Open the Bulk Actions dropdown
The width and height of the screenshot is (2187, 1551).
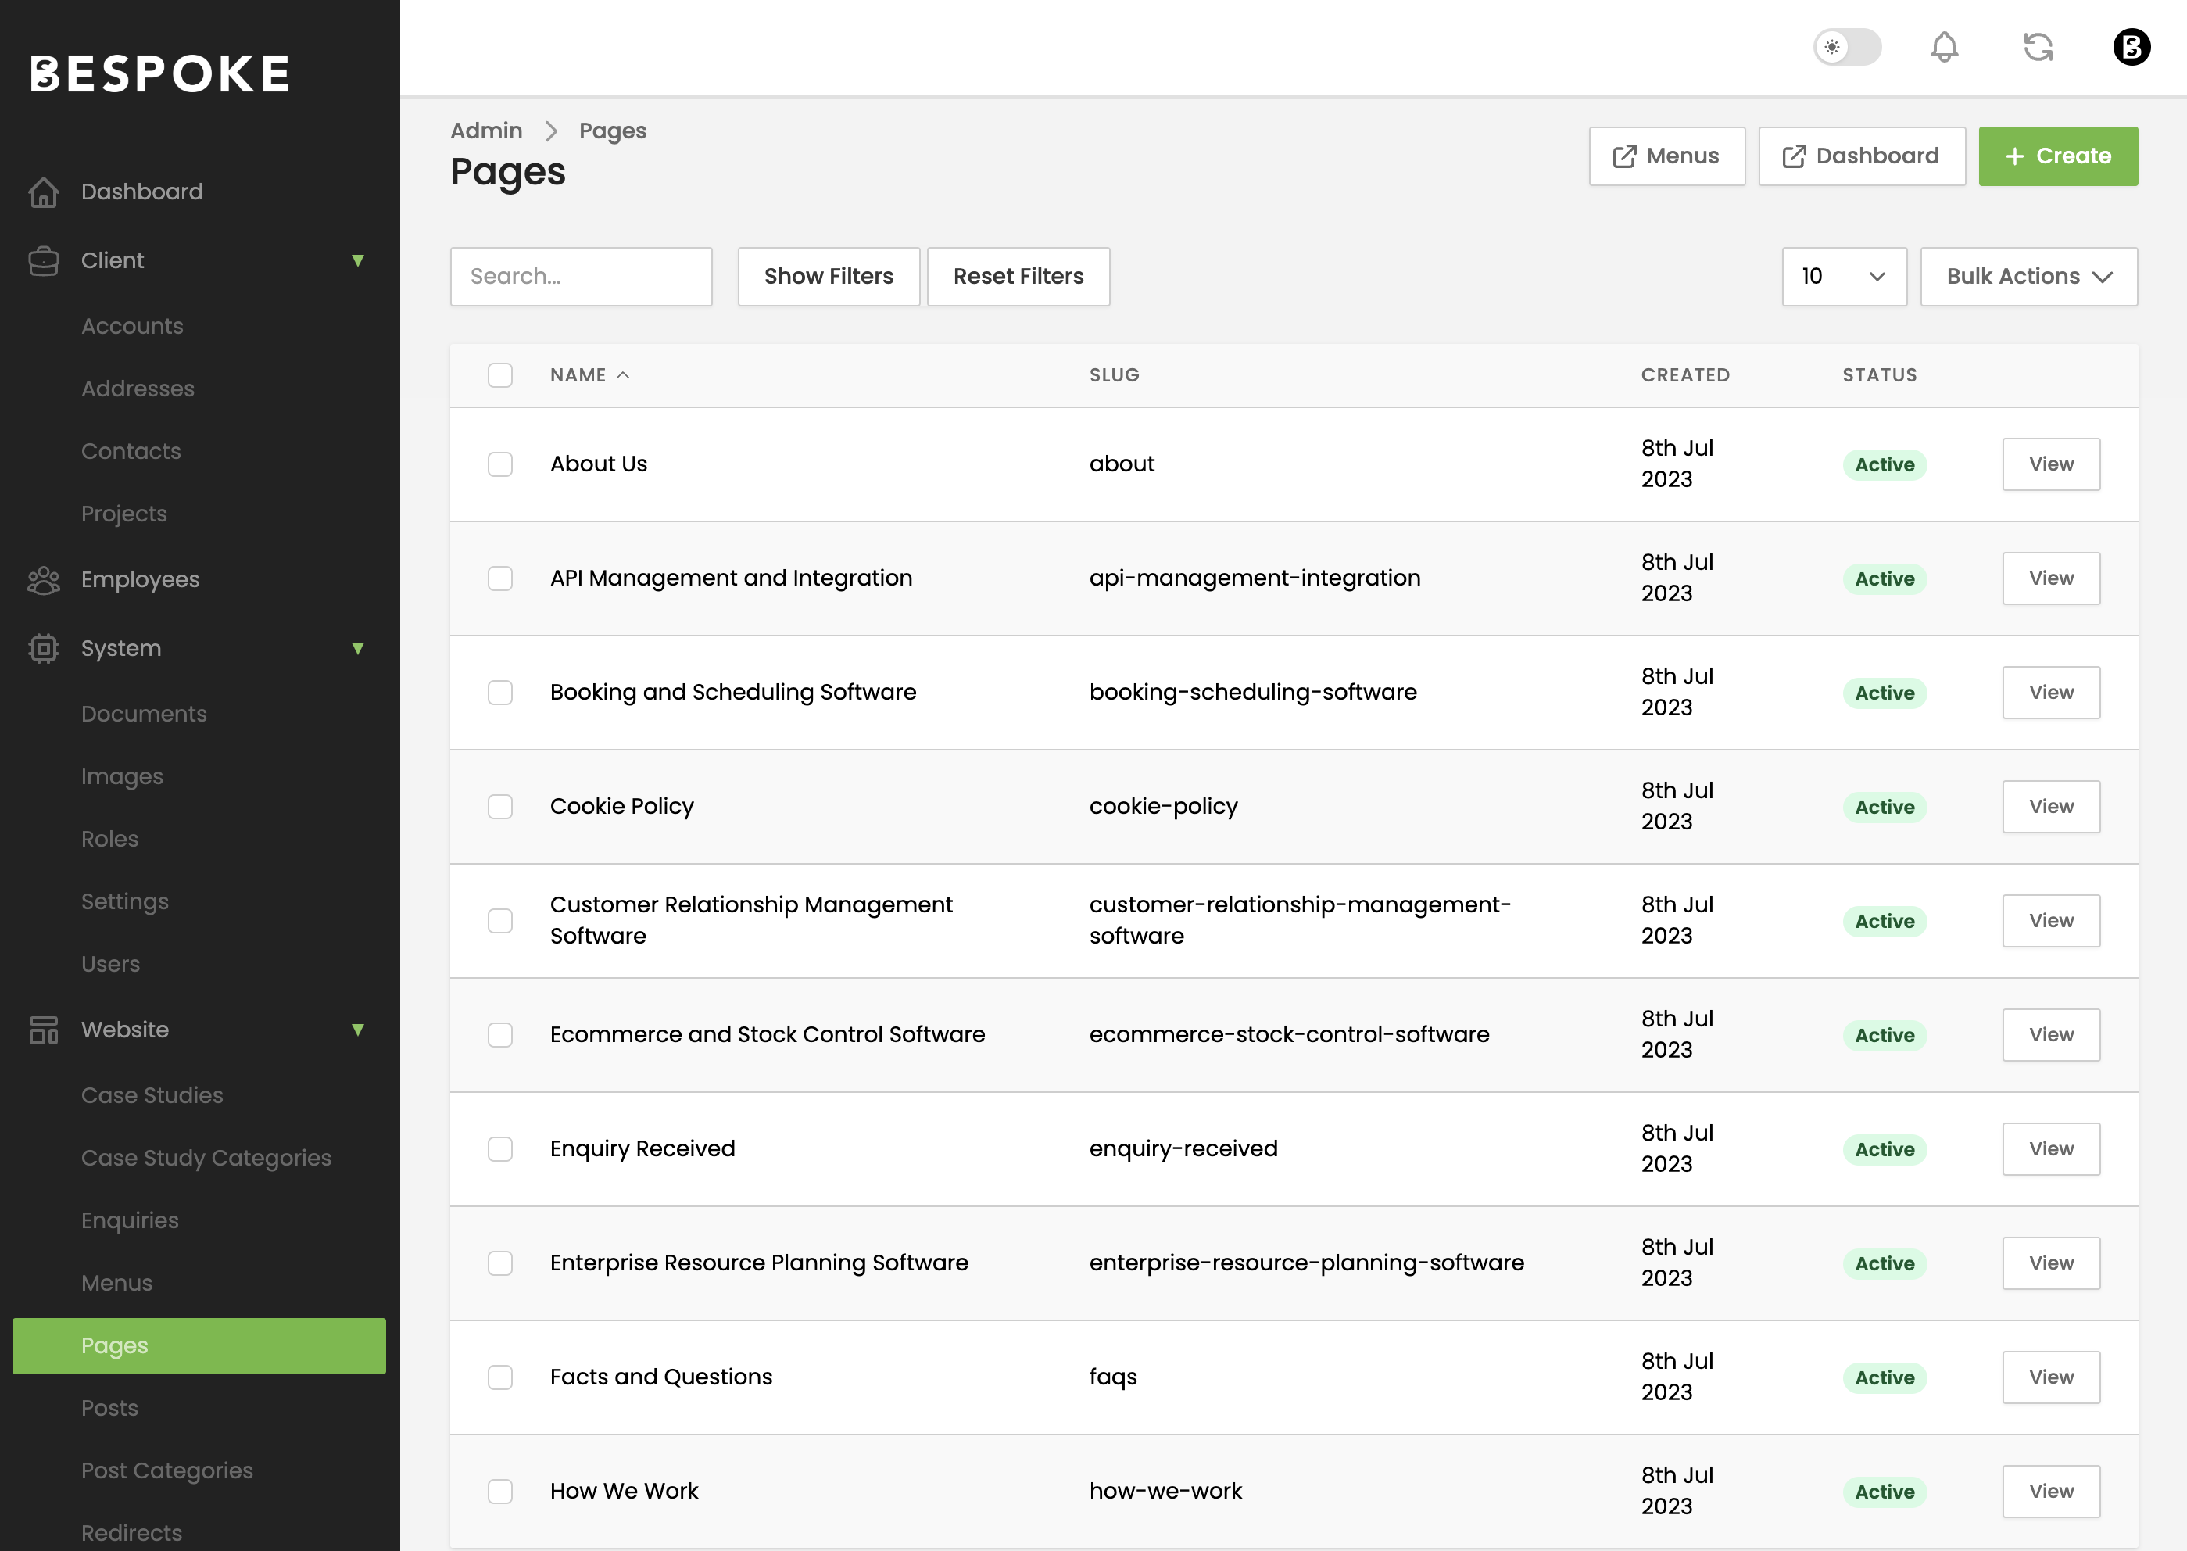coord(2028,277)
